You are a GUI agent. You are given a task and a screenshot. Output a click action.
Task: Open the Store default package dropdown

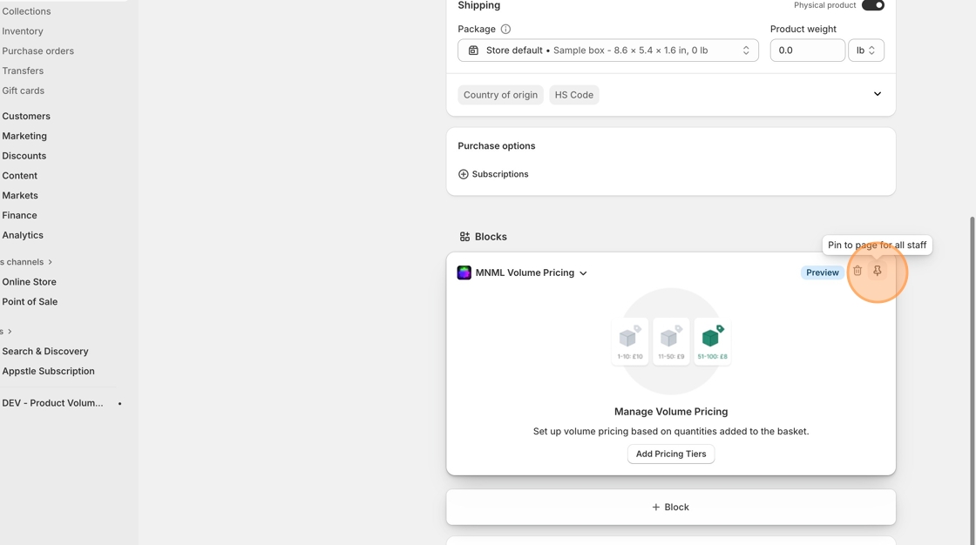[x=608, y=50]
